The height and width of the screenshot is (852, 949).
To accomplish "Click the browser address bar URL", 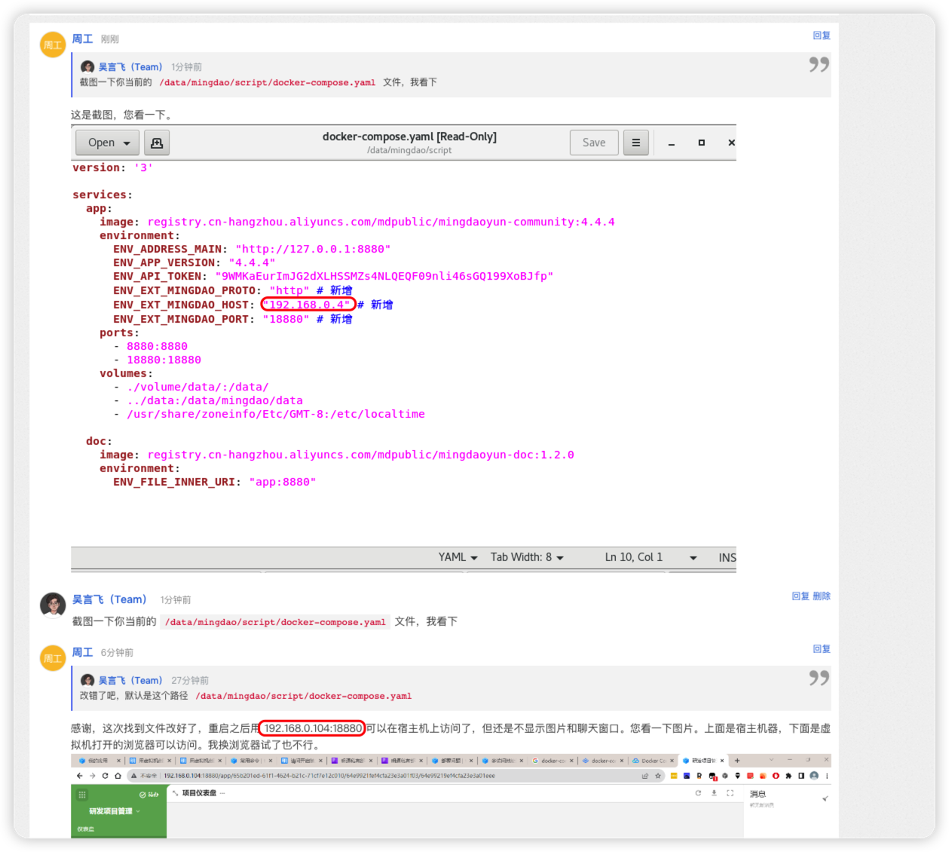I will click(329, 776).
